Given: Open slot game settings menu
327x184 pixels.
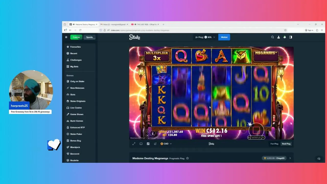Looking at the screenshot, I should pyautogui.click(x=147, y=131).
